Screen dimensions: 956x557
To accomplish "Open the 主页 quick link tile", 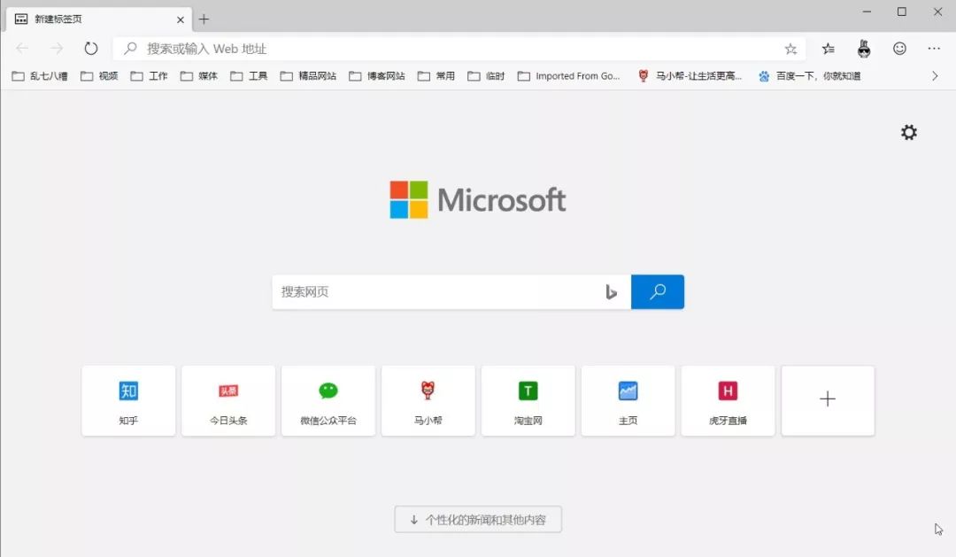I will point(628,401).
